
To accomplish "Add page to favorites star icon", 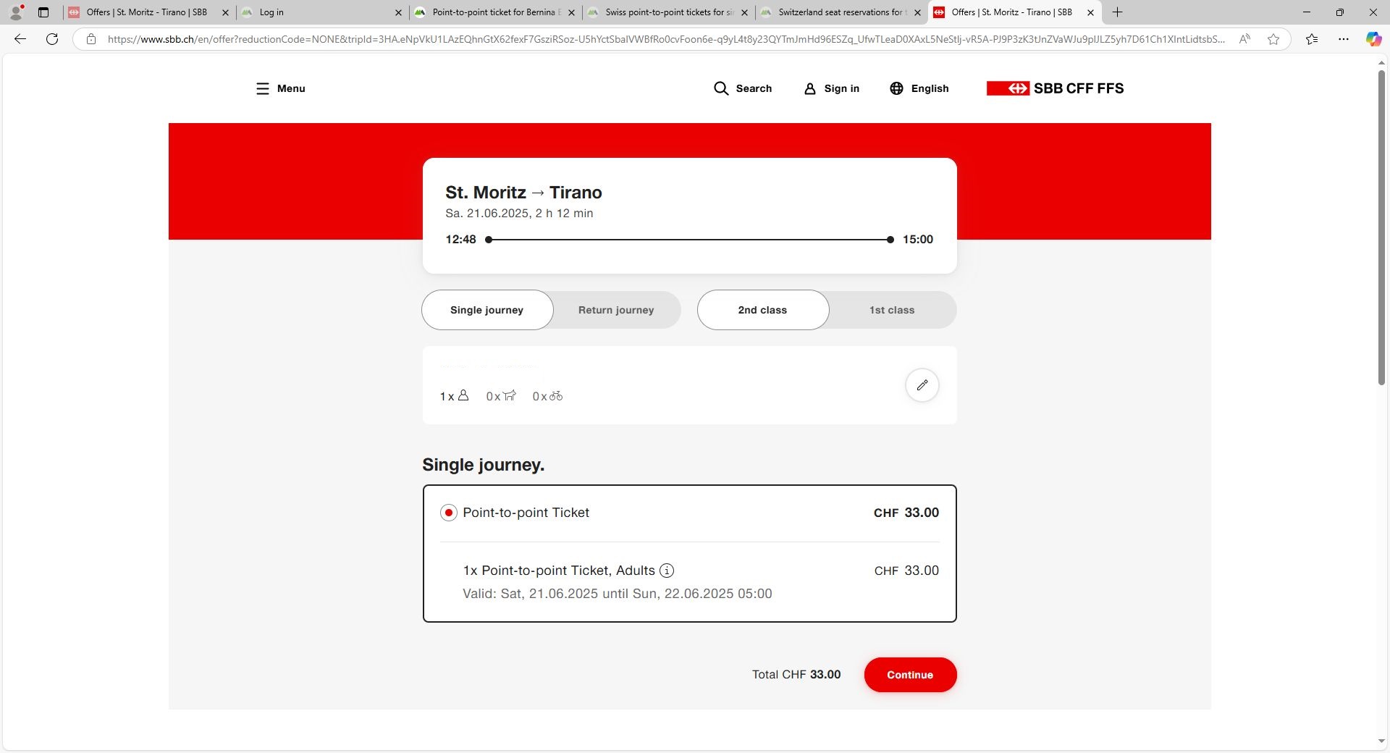I will click(1273, 39).
